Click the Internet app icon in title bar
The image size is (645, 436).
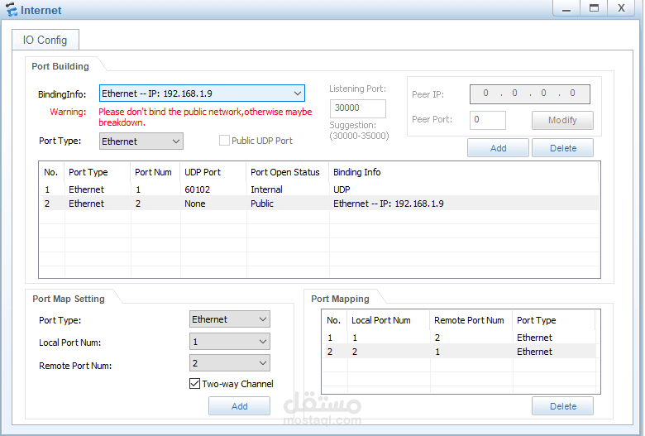click(x=12, y=9)
